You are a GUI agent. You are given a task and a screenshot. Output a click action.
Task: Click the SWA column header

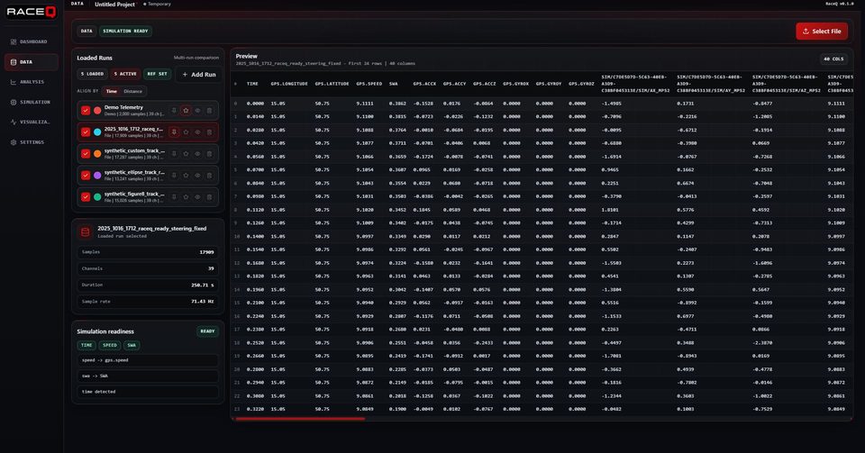point(394,84)
